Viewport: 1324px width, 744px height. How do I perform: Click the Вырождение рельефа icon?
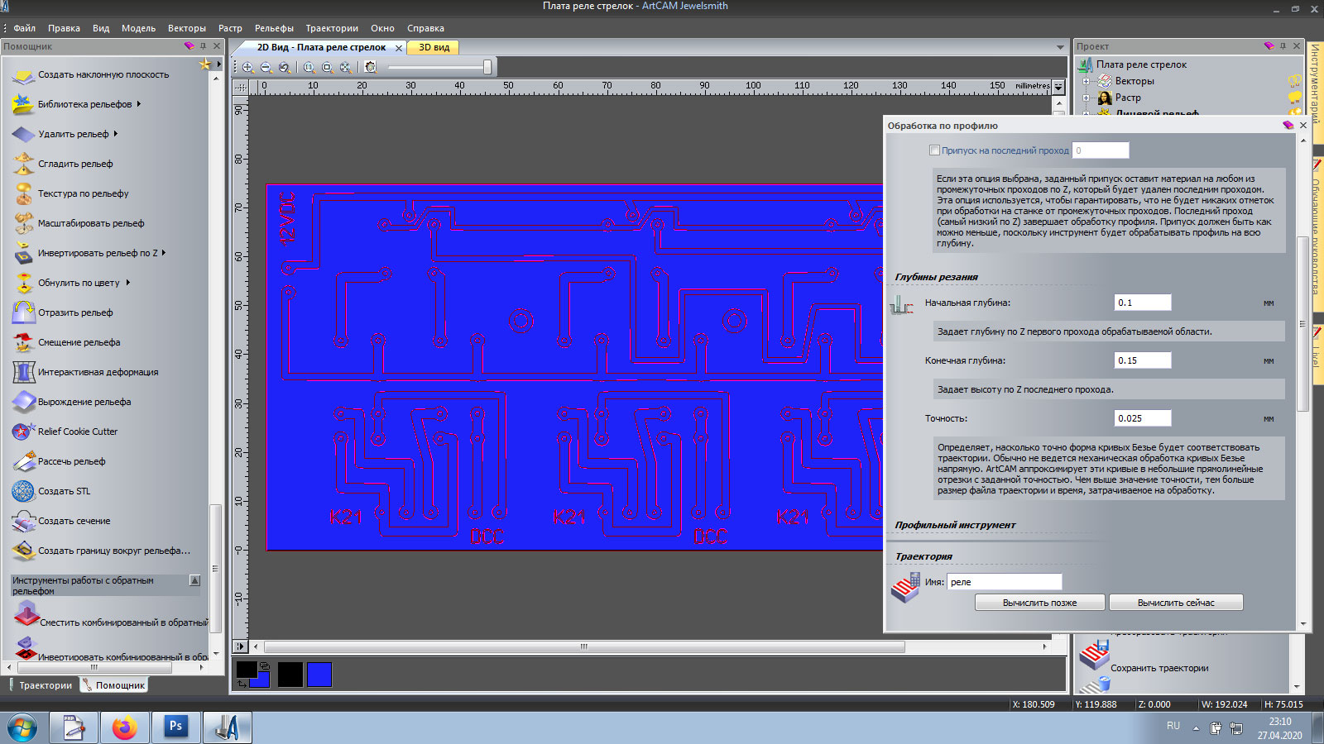[x=23, y=403]
